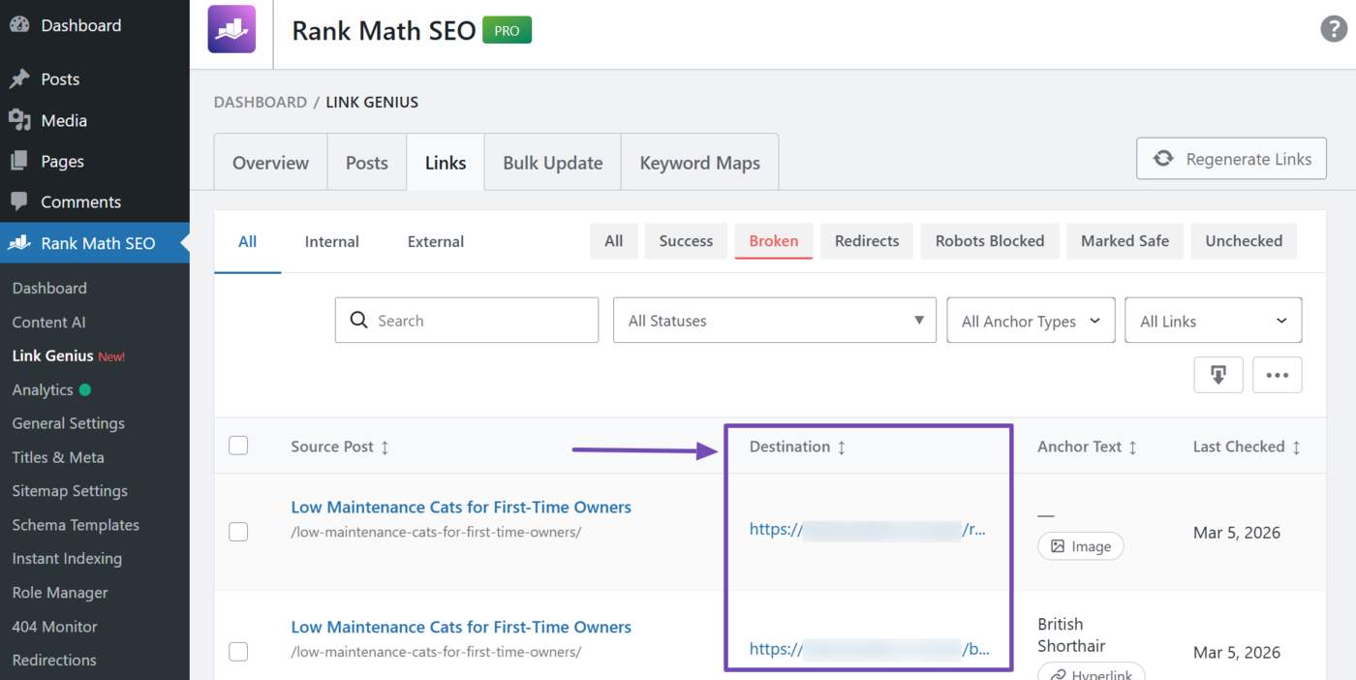
Task: Filter by All status button
Action: click(614, 241)
